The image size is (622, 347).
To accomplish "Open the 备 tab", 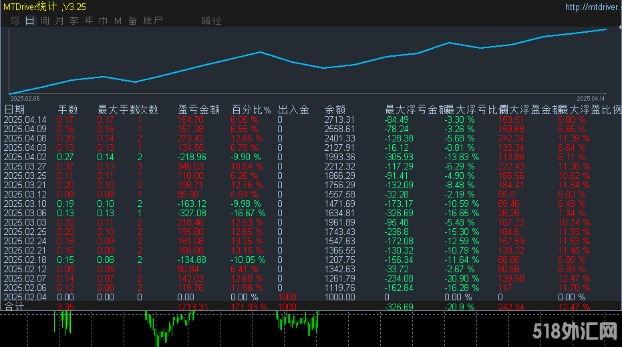I will click(x=132, y=21).
